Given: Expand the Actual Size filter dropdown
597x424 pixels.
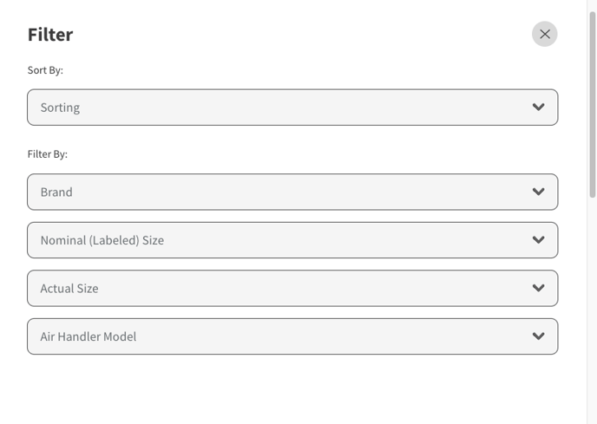Looking at the screenshot, I should click(x=292, y=288).
